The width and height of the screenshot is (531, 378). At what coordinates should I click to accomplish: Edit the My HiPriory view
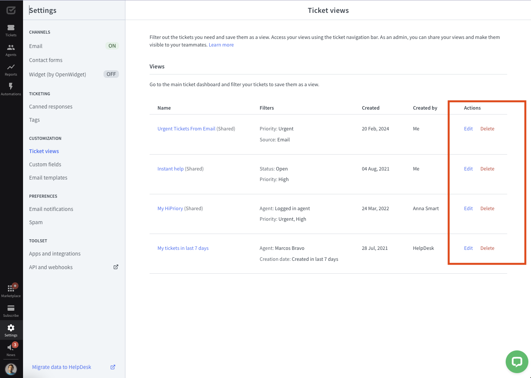tap(468, 208)
